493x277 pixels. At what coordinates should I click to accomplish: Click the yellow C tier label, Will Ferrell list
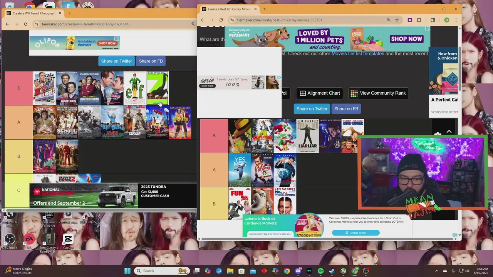coord(18,190)
